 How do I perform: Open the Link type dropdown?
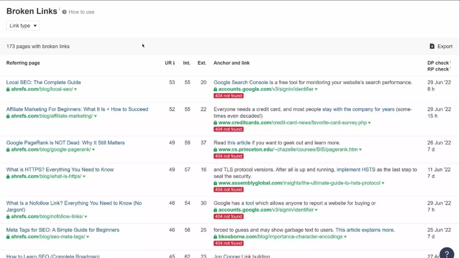tap(23, 26)
